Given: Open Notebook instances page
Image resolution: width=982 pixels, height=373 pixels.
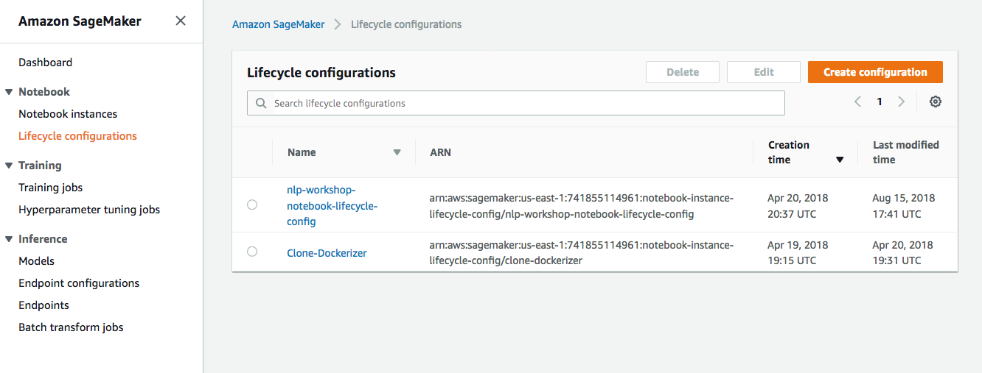Looking at the screenshot, I should point(68,114).
